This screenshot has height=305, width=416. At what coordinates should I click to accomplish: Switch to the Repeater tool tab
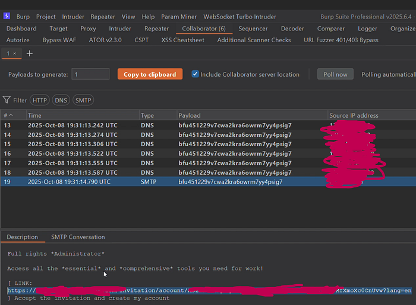(x=156, y=29)
